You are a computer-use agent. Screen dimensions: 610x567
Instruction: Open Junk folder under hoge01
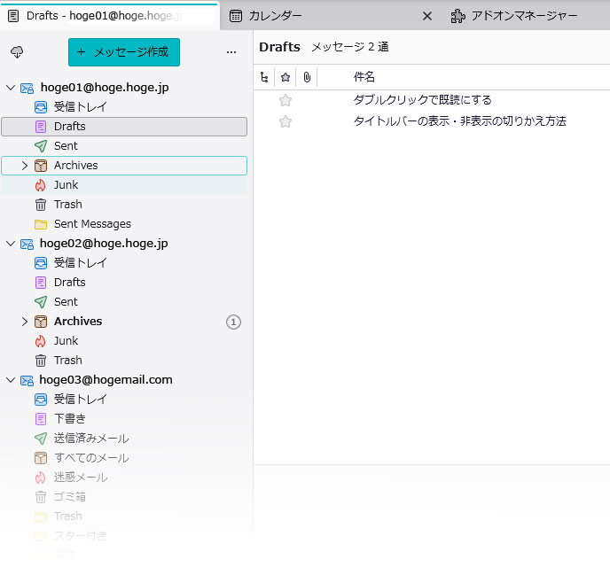(124, 185)
